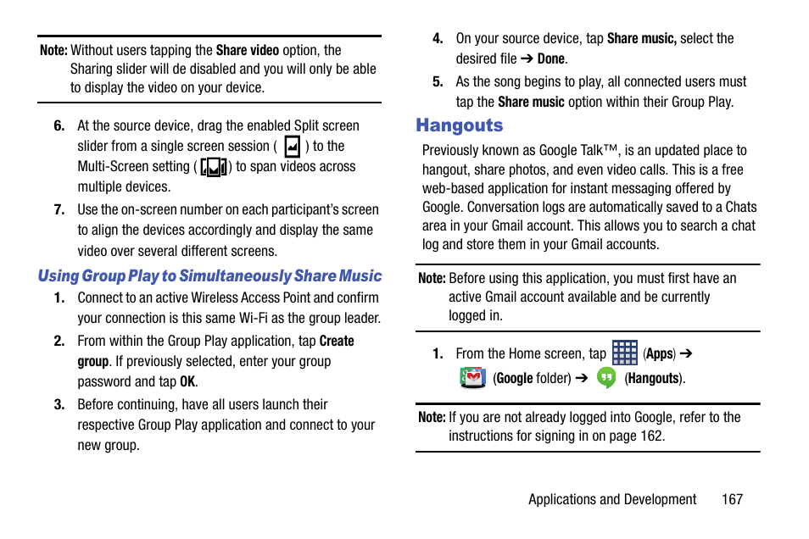
Task: Click the '(Hangouts)' label
Action: point(654,379)
